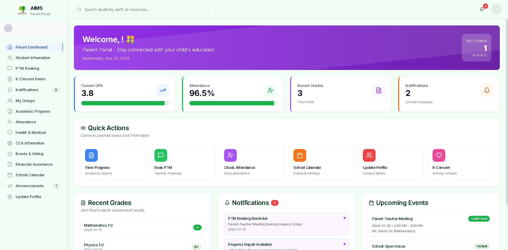Open Academic Progress in sidebar
This screenshot has width=508, height=250.
[x=34, y=111]
